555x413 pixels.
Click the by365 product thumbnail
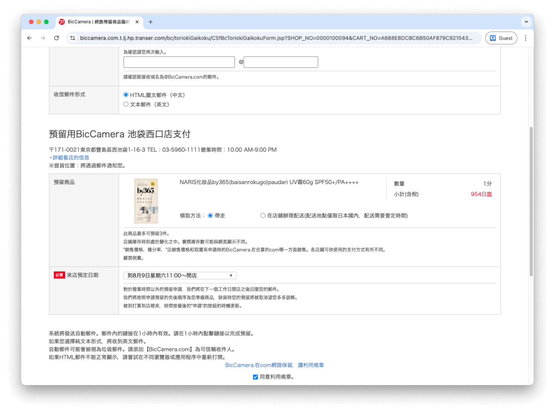[146, 201]
